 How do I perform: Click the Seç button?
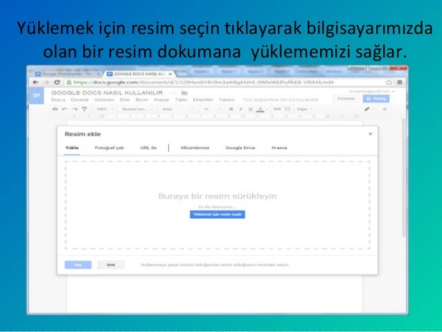[x=78, y=265]
